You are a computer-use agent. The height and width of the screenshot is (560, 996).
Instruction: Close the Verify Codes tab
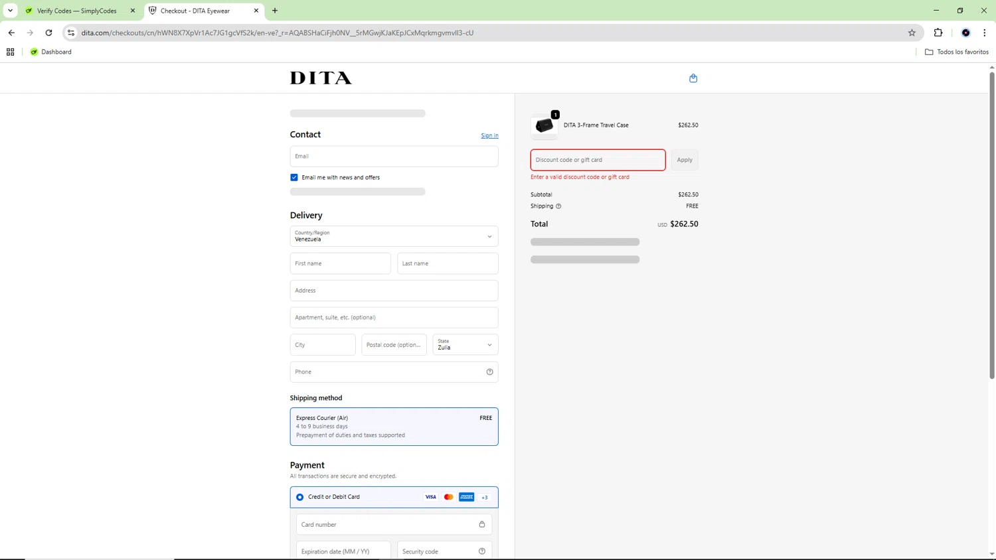(x=133, y=11)
